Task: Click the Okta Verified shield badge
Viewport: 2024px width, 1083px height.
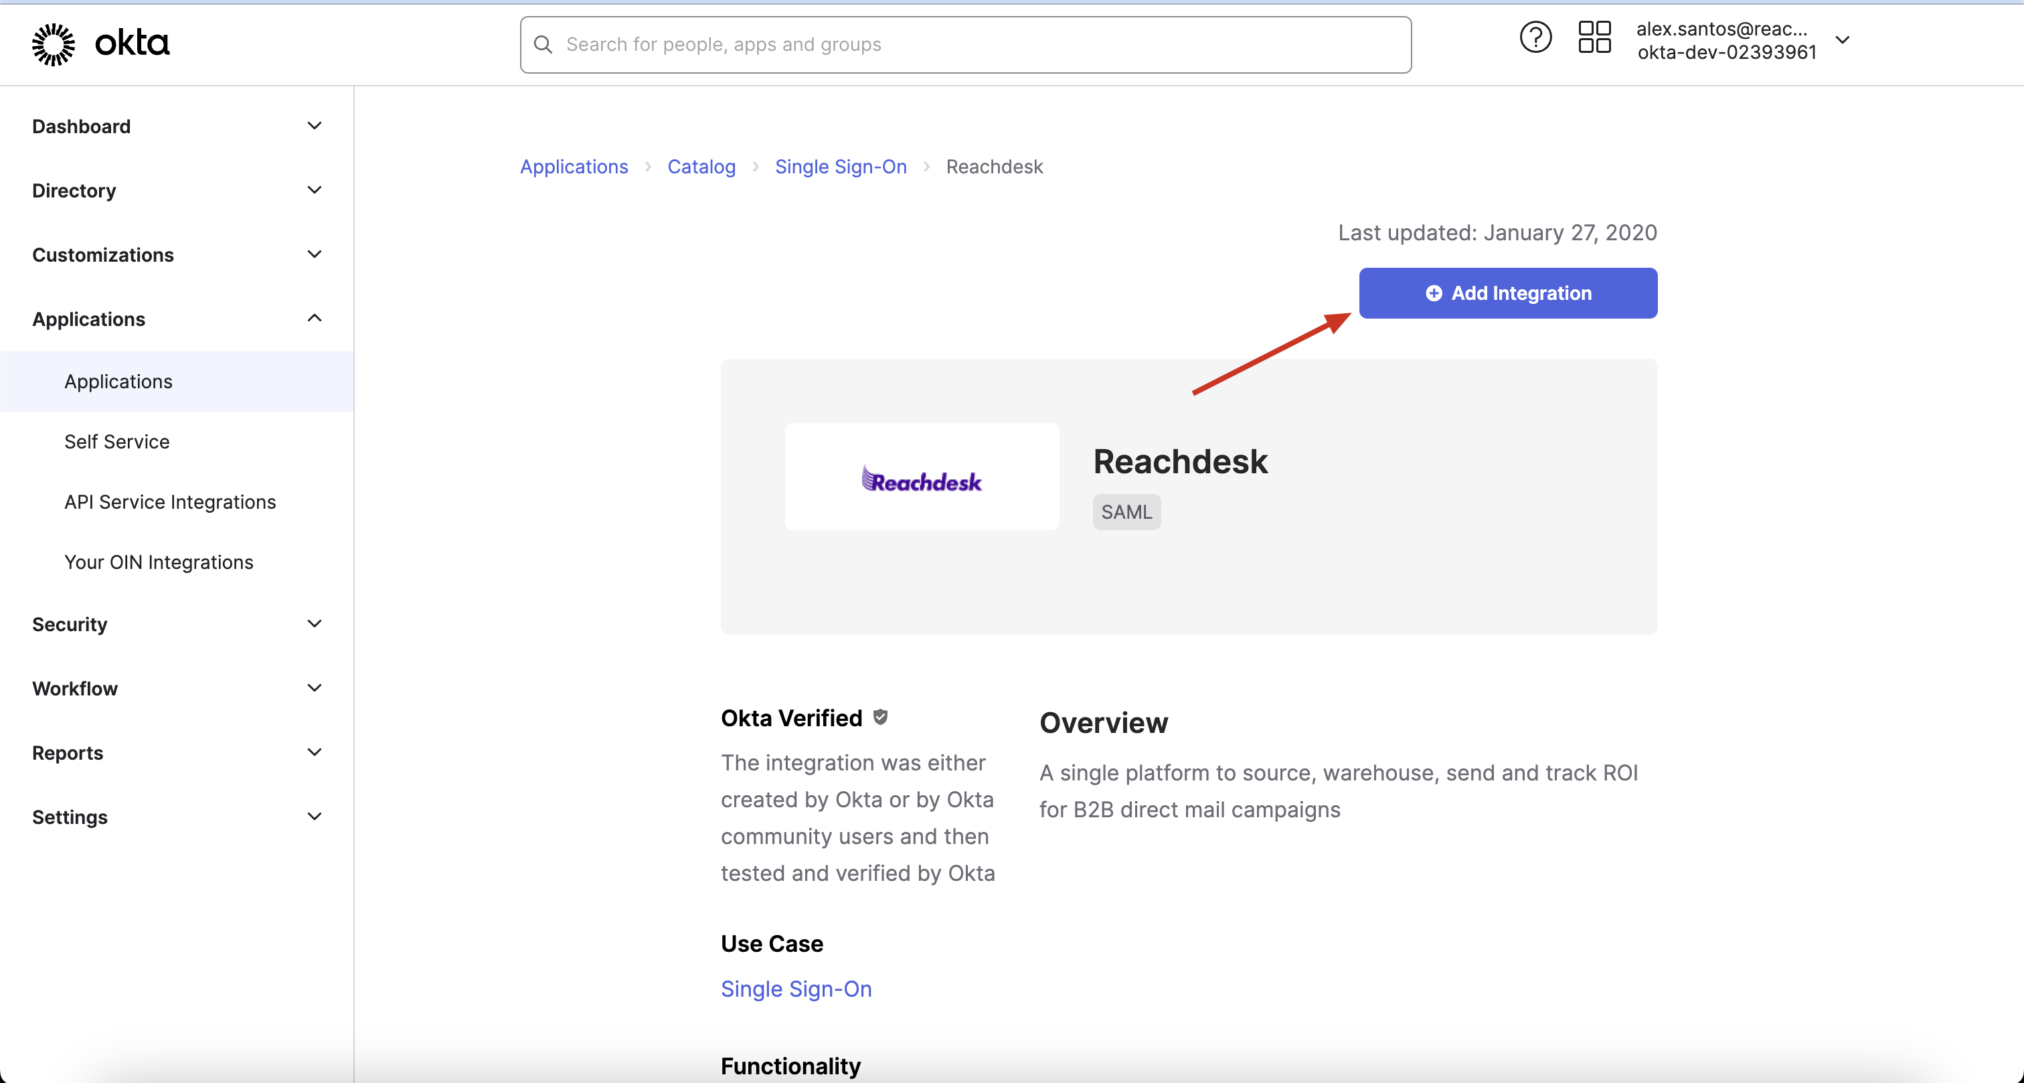Action: pyautogui.click(x=880, y=717)
